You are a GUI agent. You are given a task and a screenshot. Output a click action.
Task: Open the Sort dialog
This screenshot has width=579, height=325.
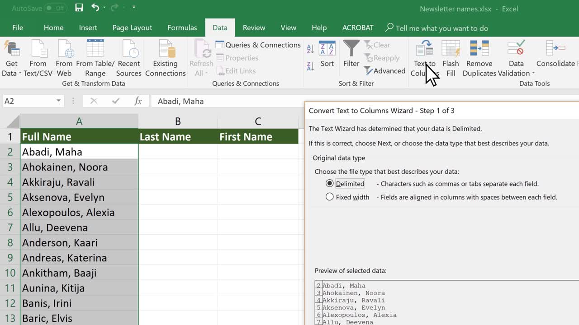[327, 54]
